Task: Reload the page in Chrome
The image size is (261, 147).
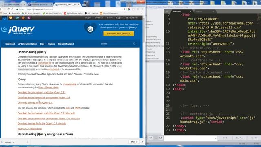Action: pyautogui.click(x=9, y=9)
